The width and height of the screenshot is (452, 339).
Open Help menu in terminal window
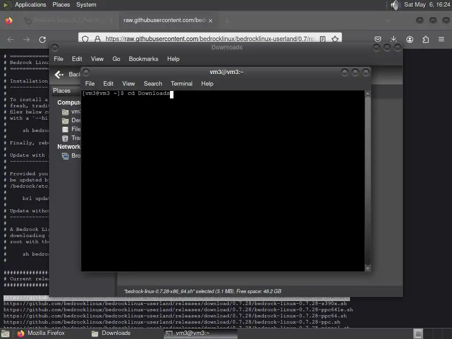207,83
